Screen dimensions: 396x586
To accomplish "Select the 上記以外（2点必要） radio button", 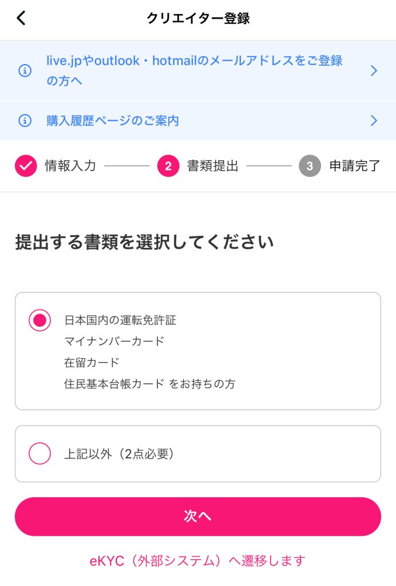I will coord(40,454).
